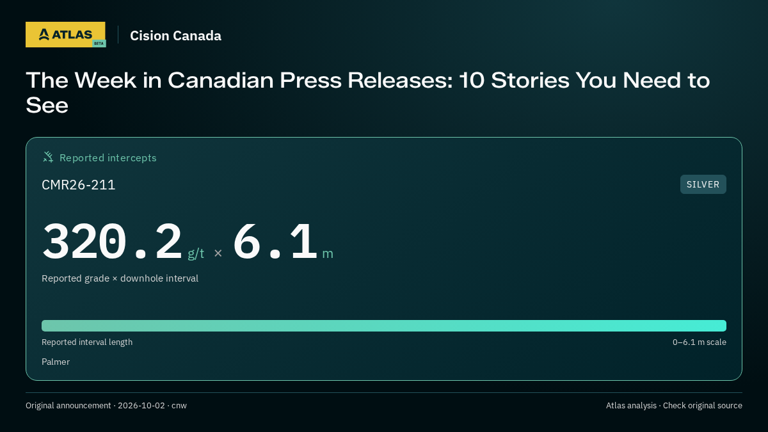The width and height of the screenshot is (768, 432).
Task: Select the drill hole ID CMR26-211
Action: click(79, 185)
